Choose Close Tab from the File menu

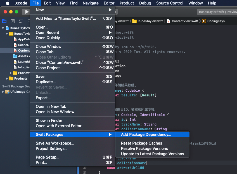(73, 52)
